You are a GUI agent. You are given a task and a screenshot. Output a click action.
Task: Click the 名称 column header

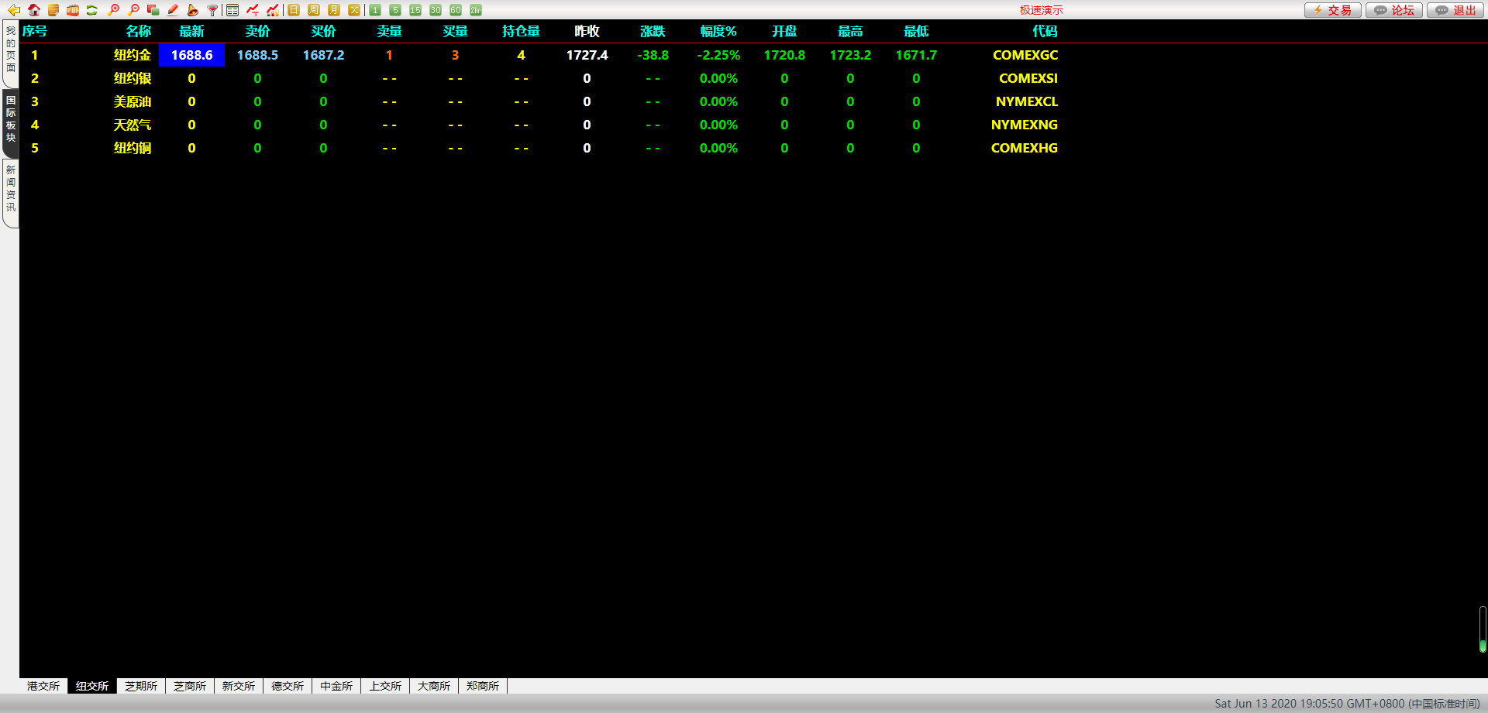click(139, 31)
